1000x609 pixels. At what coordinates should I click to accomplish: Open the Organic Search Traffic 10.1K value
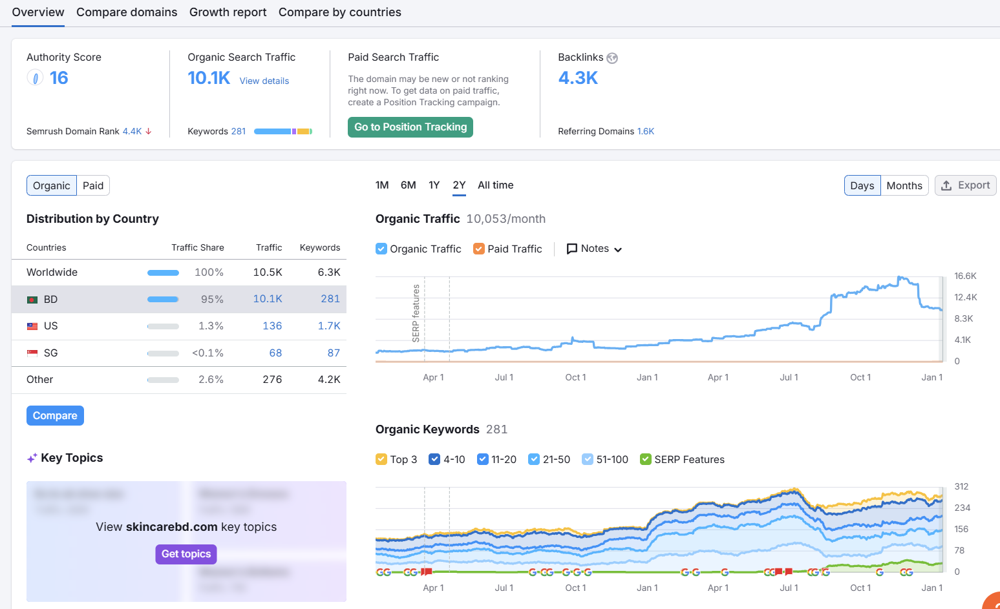tap(209, 78)
